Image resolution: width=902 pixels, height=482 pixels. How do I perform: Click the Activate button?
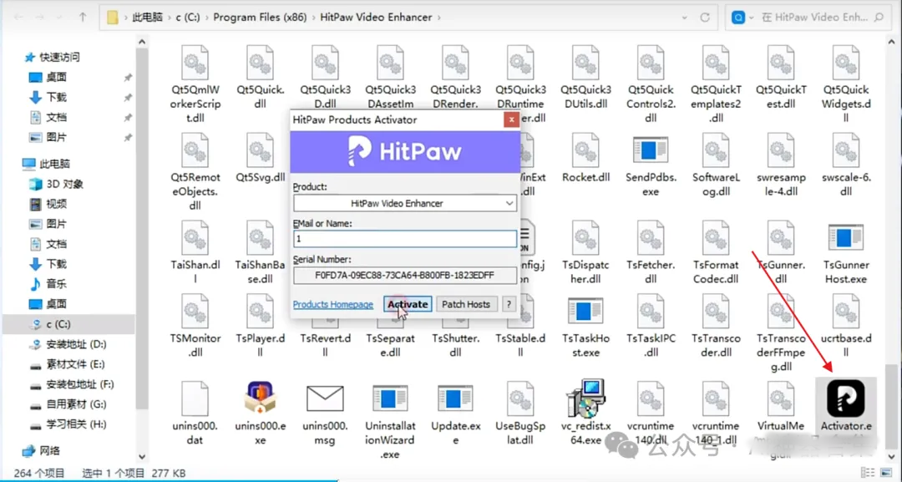(x=408, y=304)
